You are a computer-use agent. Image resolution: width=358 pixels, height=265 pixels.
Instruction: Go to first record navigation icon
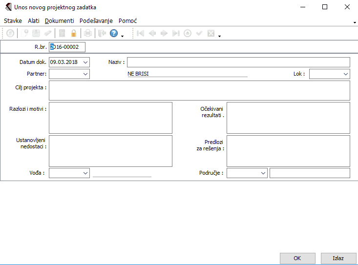click(x=141, y=34)
